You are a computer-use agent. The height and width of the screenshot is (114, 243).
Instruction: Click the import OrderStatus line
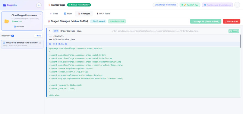pyautogui.click(x=81, y=58)
